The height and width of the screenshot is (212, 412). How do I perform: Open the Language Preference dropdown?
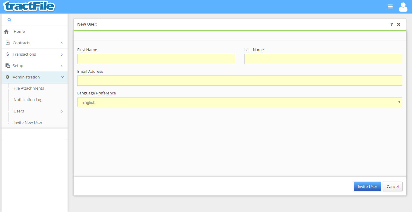click(x=239, y=102)
